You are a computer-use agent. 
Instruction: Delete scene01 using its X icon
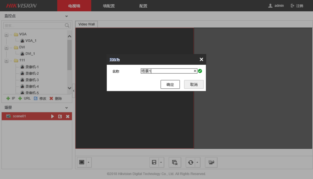point(68,116)
